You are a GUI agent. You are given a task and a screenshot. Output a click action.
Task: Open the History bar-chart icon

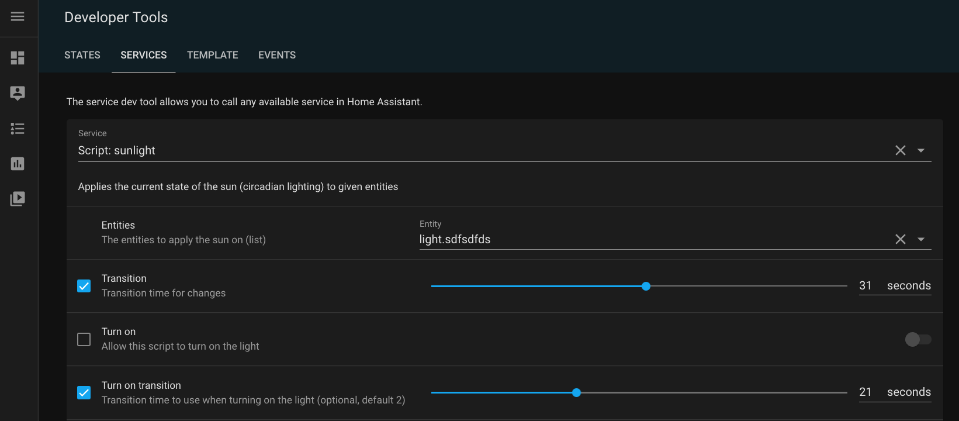18,164
